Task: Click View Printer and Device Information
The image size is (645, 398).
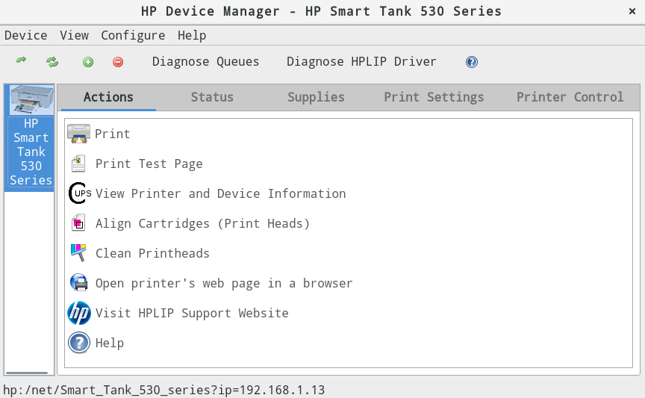Action: [220, 193]
